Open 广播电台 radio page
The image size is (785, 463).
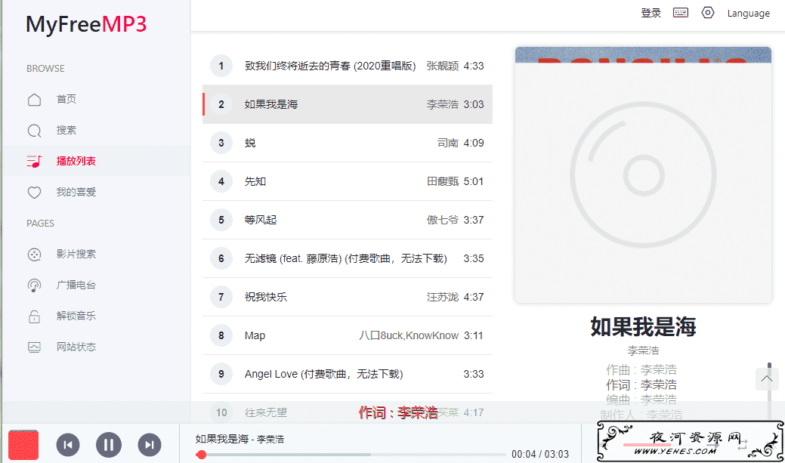[76, 286]
